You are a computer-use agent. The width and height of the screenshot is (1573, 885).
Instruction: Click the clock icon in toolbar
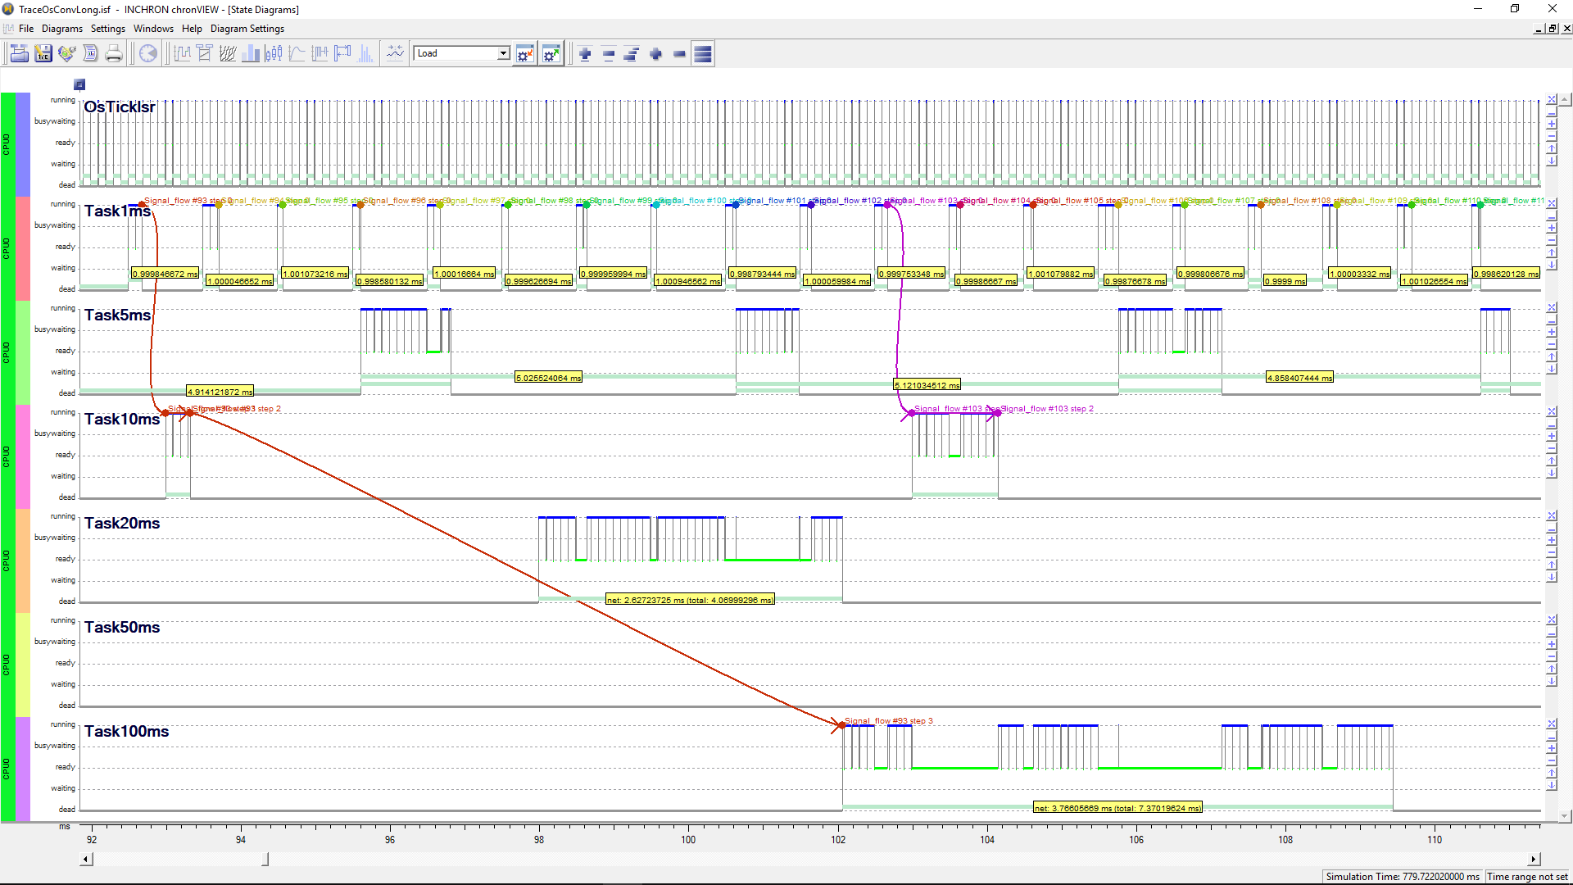[x=147, y=54]
